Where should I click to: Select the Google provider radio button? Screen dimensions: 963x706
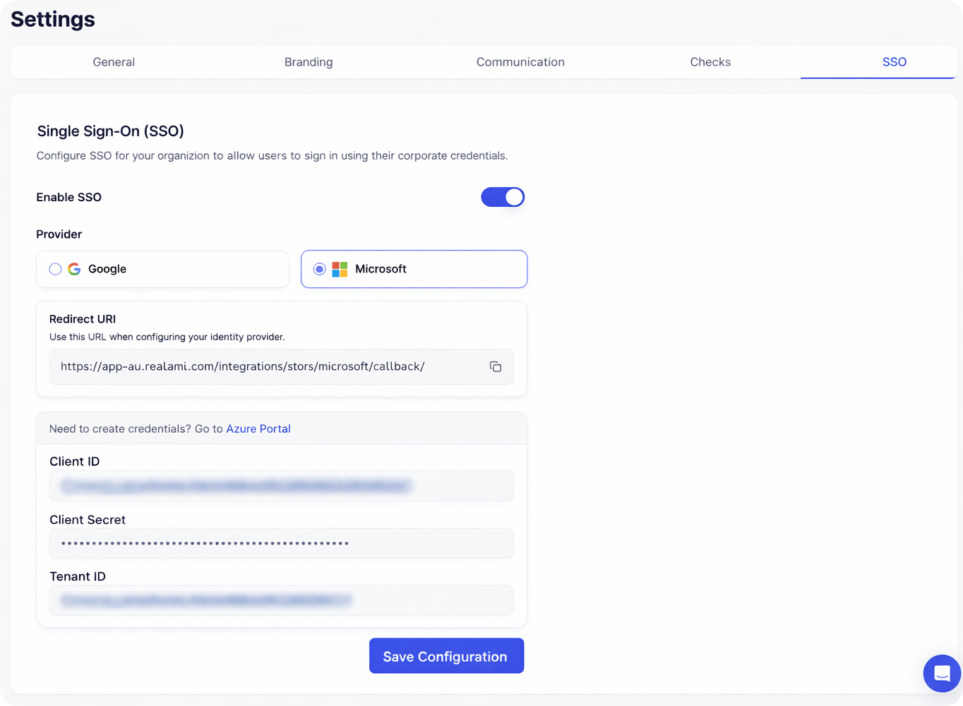pyautogui.click(x=55, y=269)
